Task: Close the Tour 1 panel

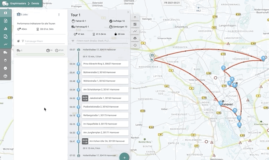Action: (128, 12)
